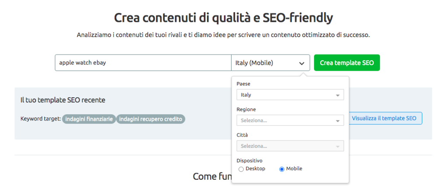The height and width of the screenshot is (188, 442).
Task: Open the Italy (Mobile) location selector
Action: 270,63
